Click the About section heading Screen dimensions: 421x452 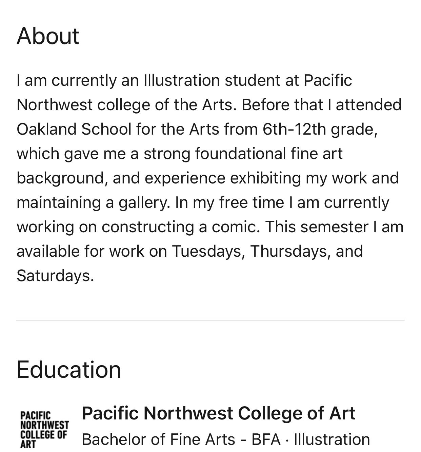pyautogui.click(x=48, y=36)
